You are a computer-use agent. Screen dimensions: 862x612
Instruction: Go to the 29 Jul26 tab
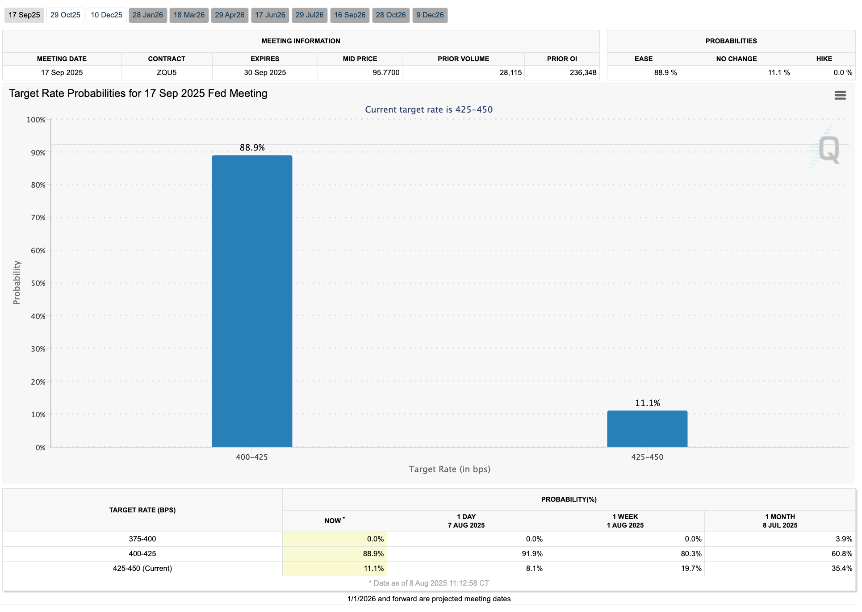(310, 15)
